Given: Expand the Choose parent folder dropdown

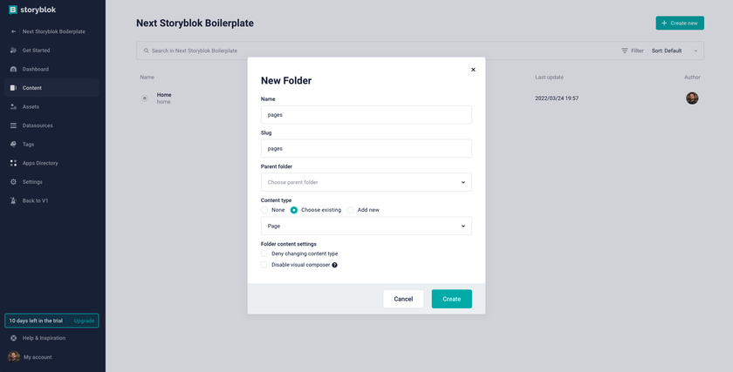Looking at the screenshot, I should (366, 182).
